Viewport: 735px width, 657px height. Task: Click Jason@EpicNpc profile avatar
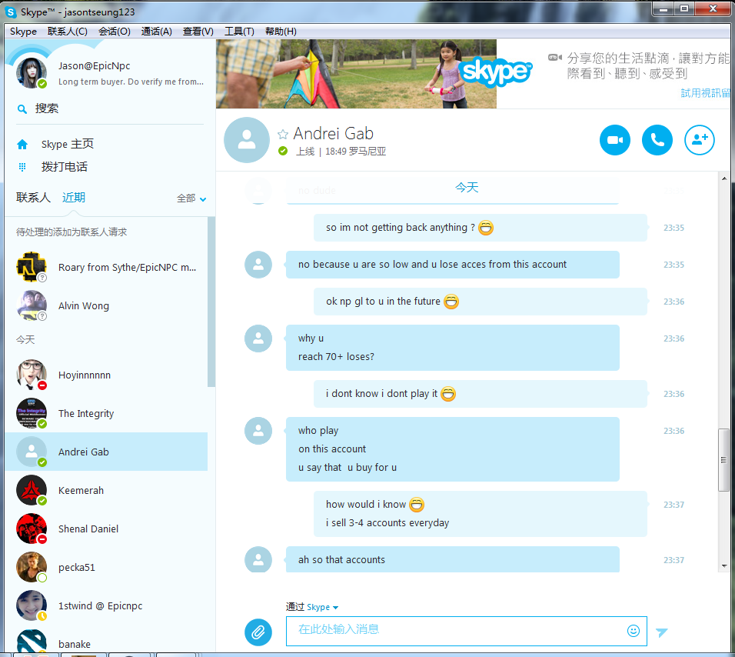pyautogui.click(x=32, y=73)
